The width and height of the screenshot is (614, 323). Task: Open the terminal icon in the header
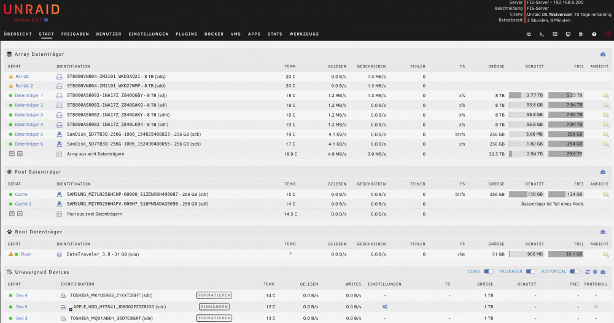[542, 34]
